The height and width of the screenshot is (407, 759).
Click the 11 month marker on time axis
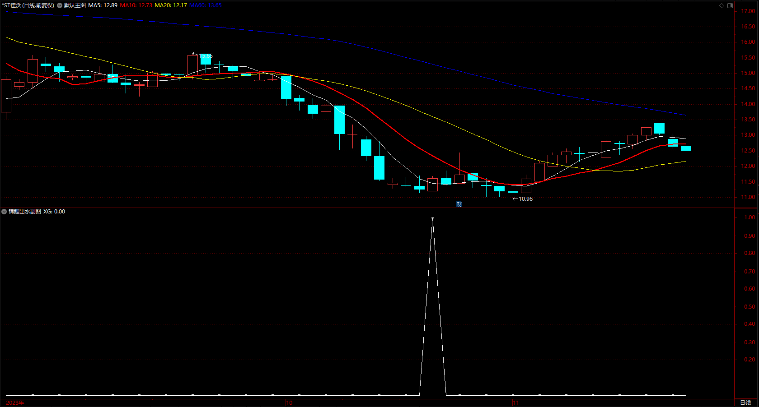(516, 403)
